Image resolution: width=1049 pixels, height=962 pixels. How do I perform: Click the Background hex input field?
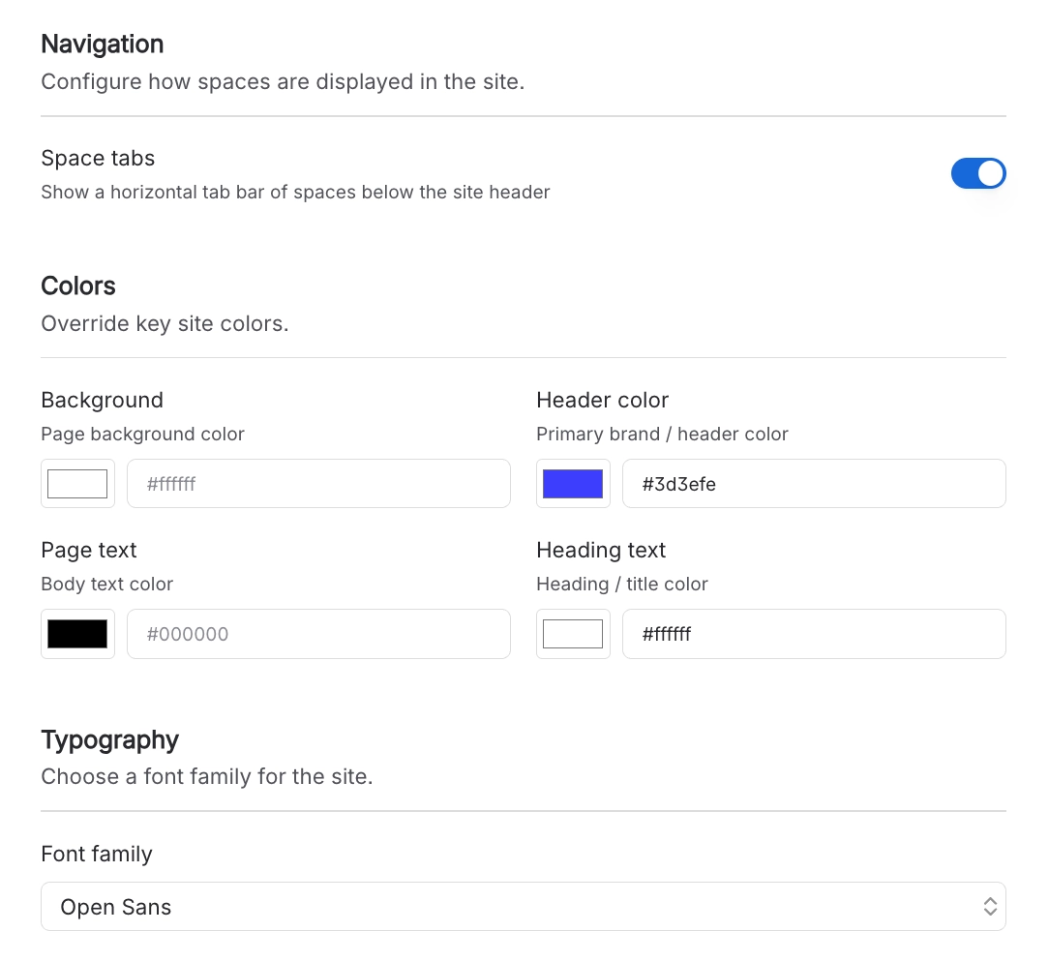coord(318,484)
